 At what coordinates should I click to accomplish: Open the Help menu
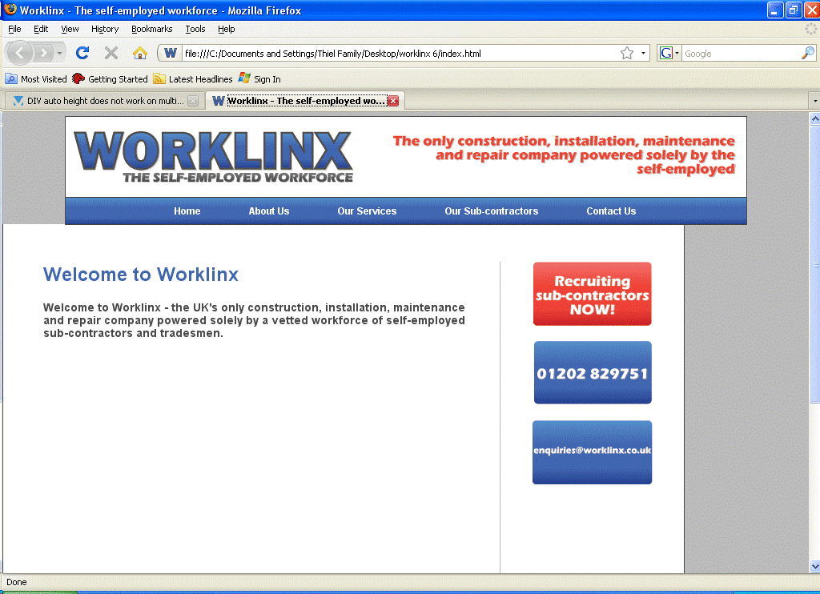coord(227,29)
